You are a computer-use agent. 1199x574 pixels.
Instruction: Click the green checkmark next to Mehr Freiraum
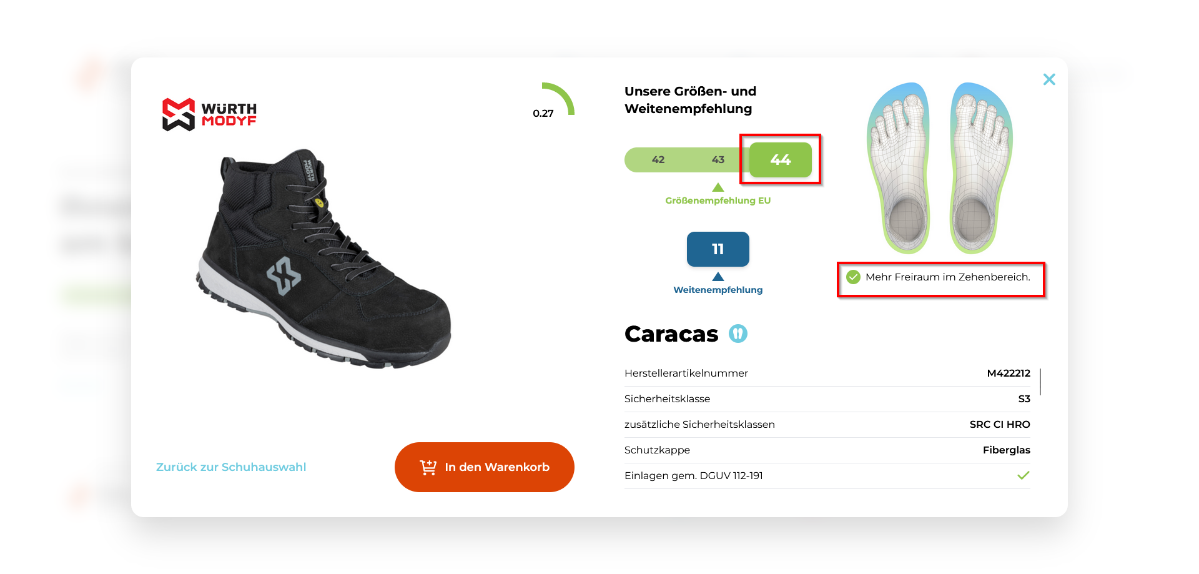tap(853, 277)
